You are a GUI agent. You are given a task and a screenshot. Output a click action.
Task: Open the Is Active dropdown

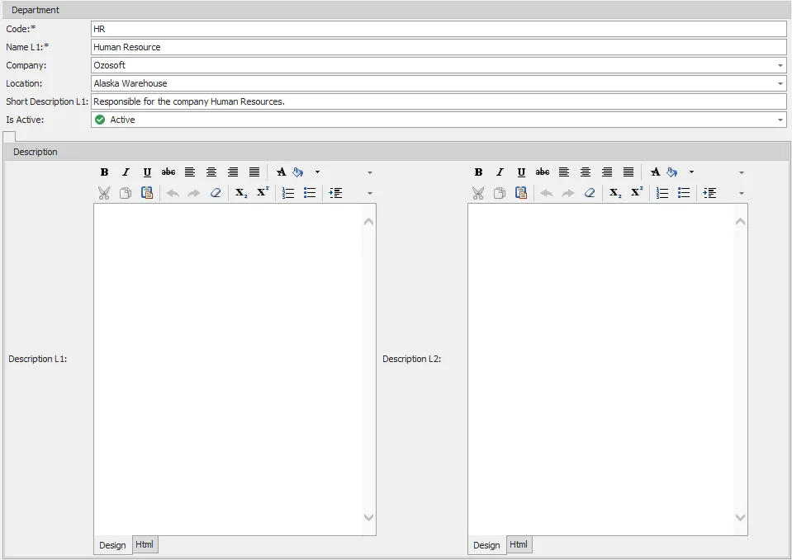click(780, 120)
